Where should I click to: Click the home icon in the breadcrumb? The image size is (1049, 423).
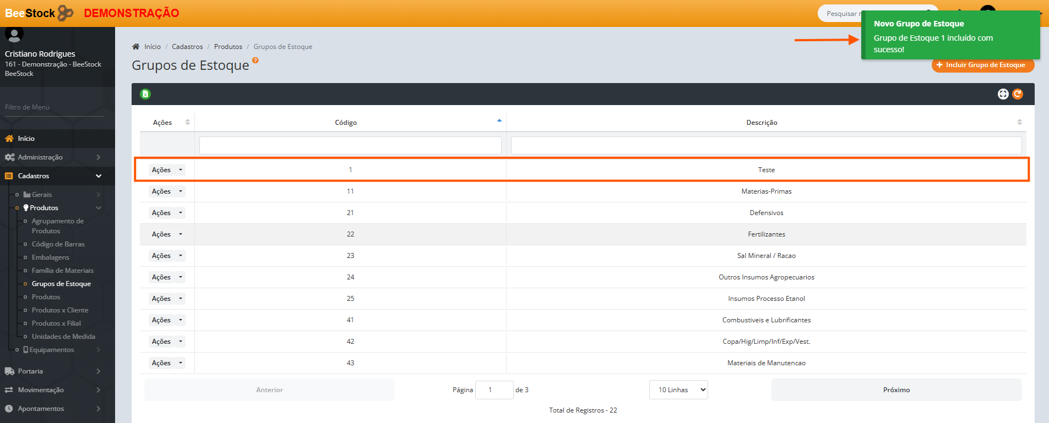pos(136,47)
